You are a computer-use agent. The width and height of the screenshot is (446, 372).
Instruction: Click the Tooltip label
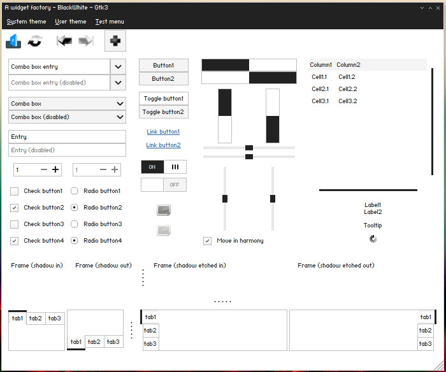373,225
